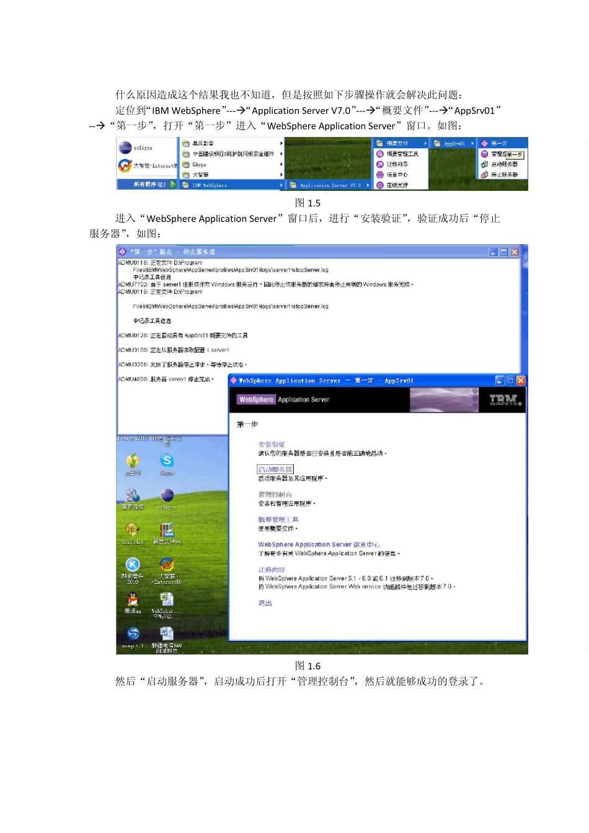Image resolution: width=589 pixels, height=833 pixels.
Task: Expand the Skype submenu in programs list
Action: [232, 164]
